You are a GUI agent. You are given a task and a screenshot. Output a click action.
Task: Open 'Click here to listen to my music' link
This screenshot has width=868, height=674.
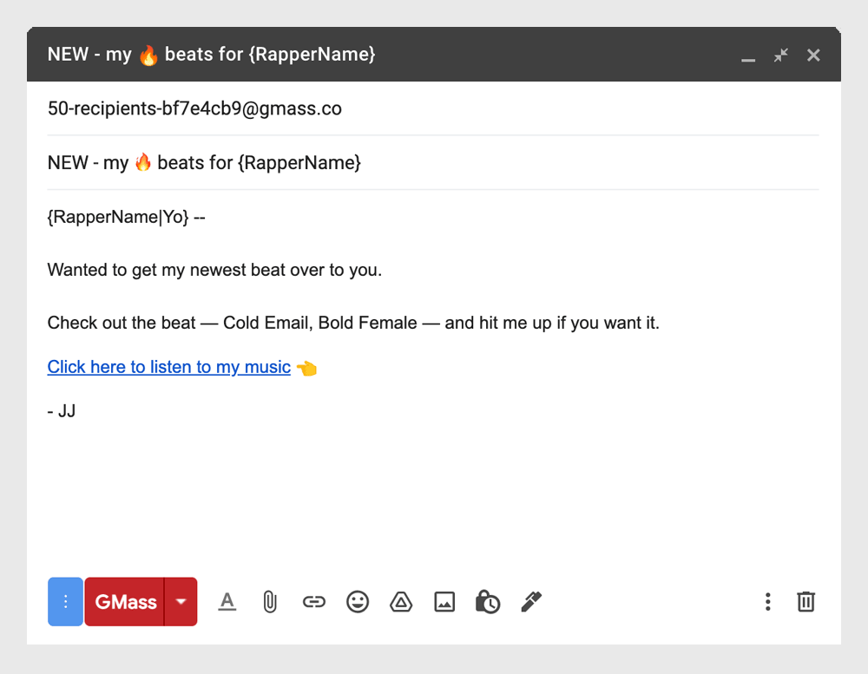coord(169,367)
